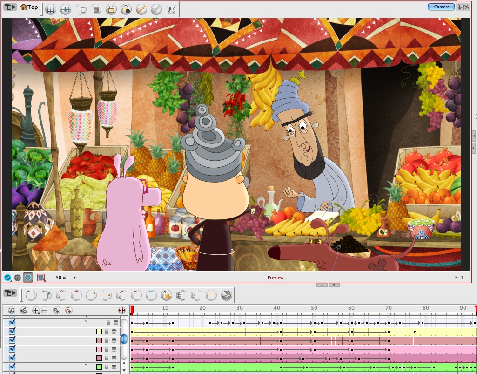Uncheck the green layer's visibility checkbox
The height and width of the screenshot is (374, 477).
(x=12, y=367)
